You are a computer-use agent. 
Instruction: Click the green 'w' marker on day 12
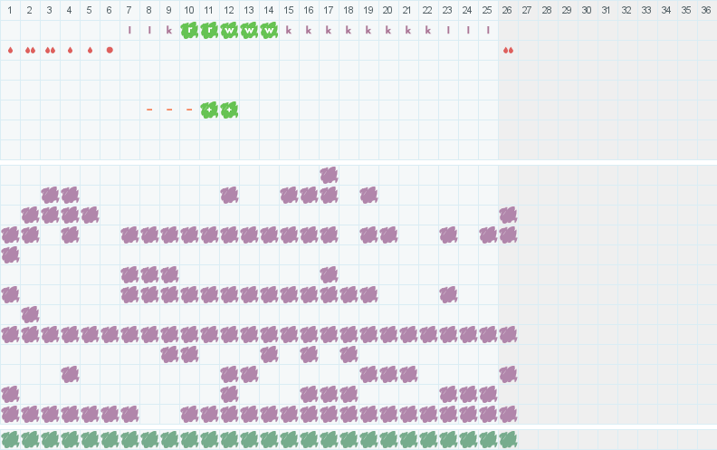(x=229, y=30)
